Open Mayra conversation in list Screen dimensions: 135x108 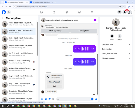tap(18, 77)
